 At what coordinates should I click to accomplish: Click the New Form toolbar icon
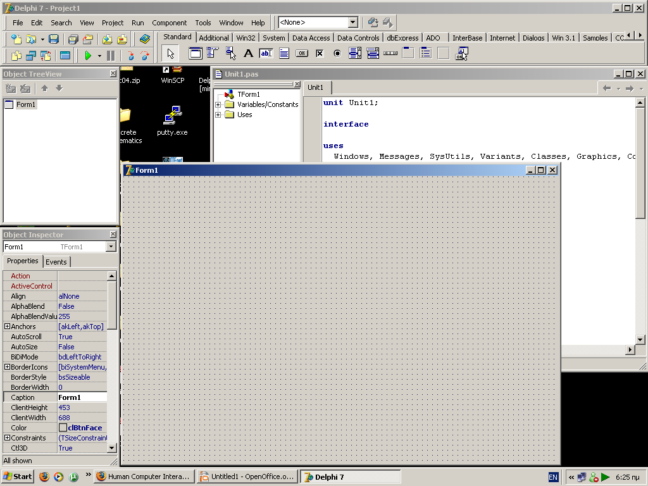pyautogui.click(x=65, y=56)
